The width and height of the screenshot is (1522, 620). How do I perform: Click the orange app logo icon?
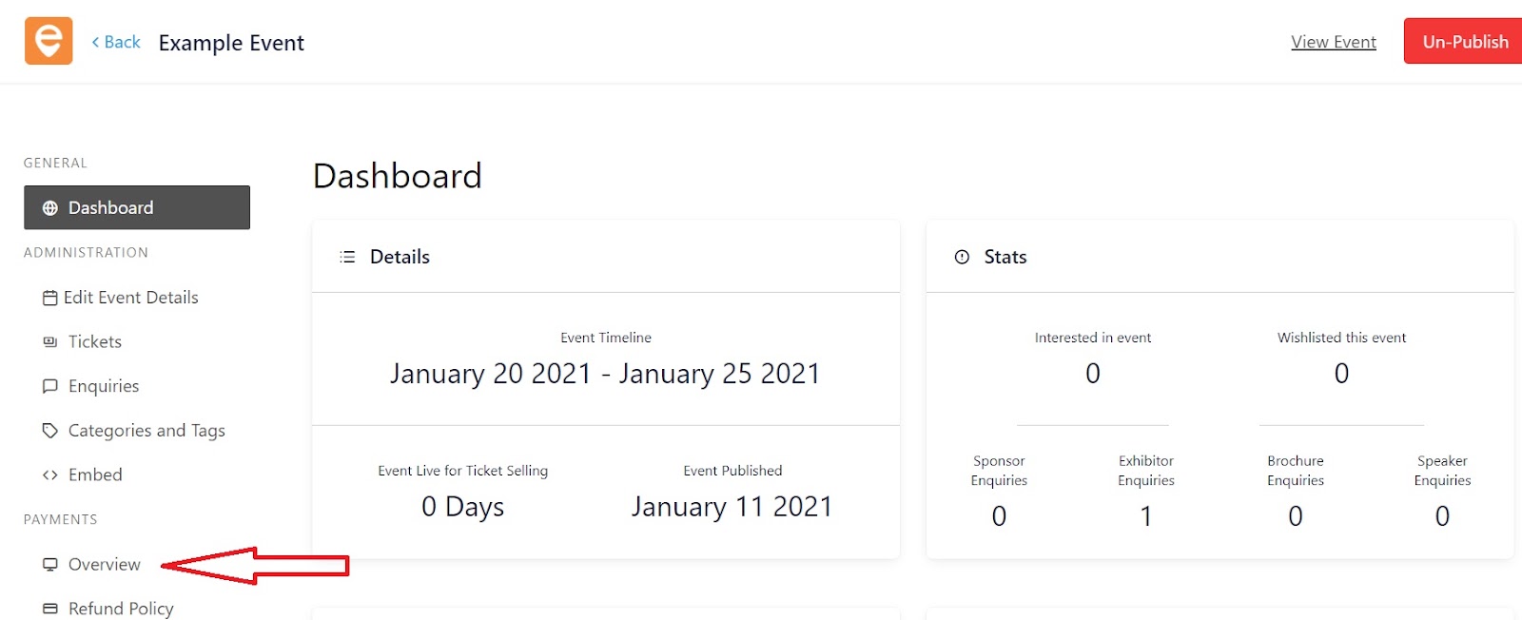coord(49,41)
